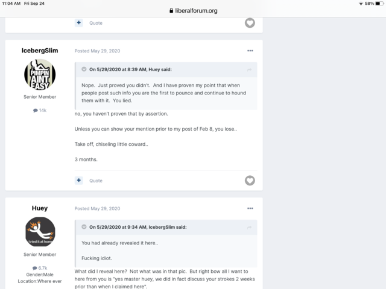Open the IcebergSlim username profile link
The height and width of the screenshot is (289, 386).
(x=40, y=51)
